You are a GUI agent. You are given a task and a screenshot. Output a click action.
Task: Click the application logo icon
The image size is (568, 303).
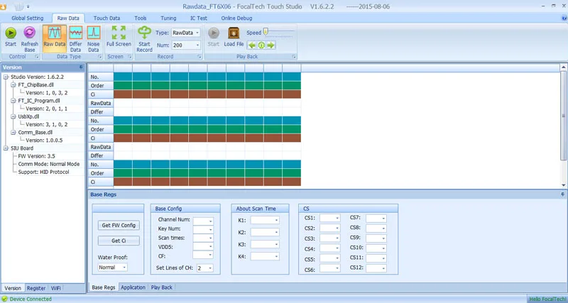[4, 6]
